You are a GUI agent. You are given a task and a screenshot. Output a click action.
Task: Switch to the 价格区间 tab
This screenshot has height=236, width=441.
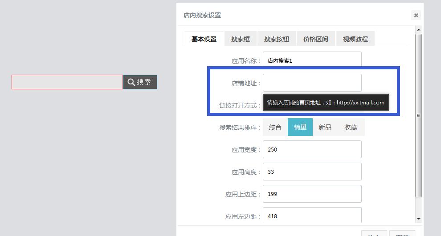[x=315, y=39]
